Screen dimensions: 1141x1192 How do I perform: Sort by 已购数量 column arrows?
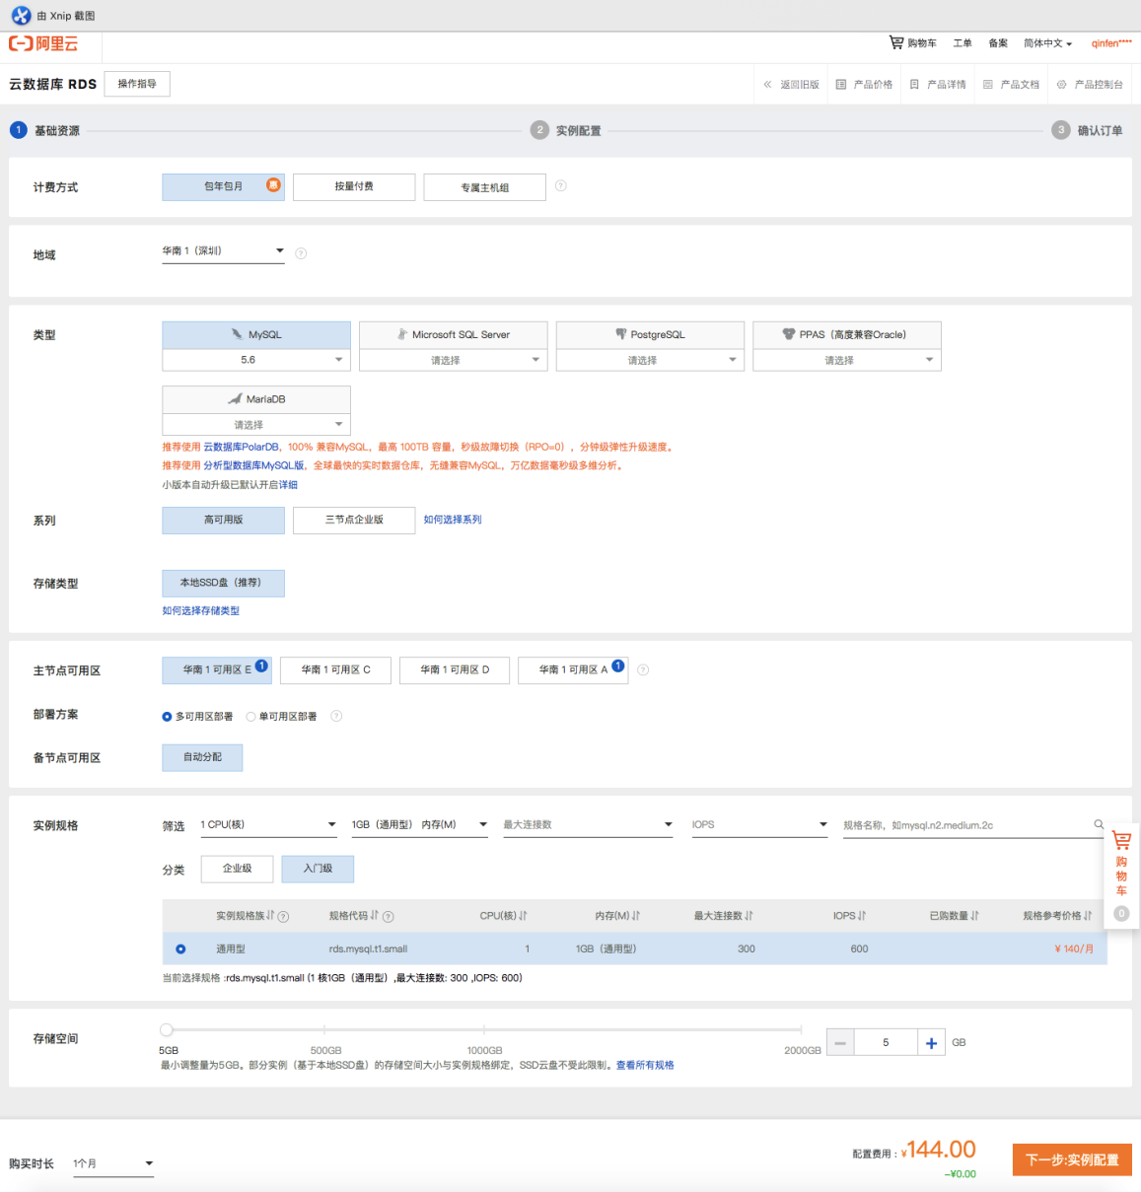click(974, 916)
